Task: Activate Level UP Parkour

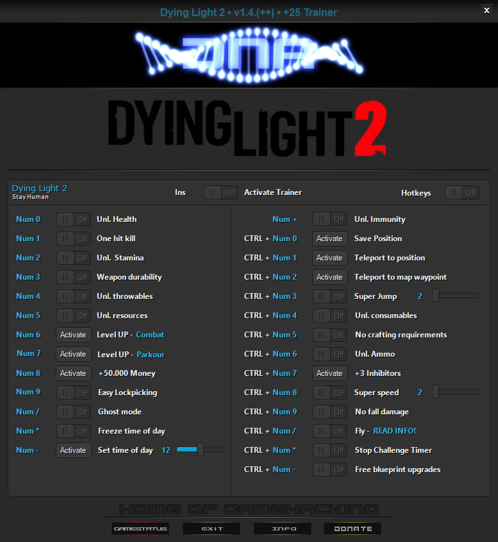Action: pyautogui.click(x=74, y=354)
